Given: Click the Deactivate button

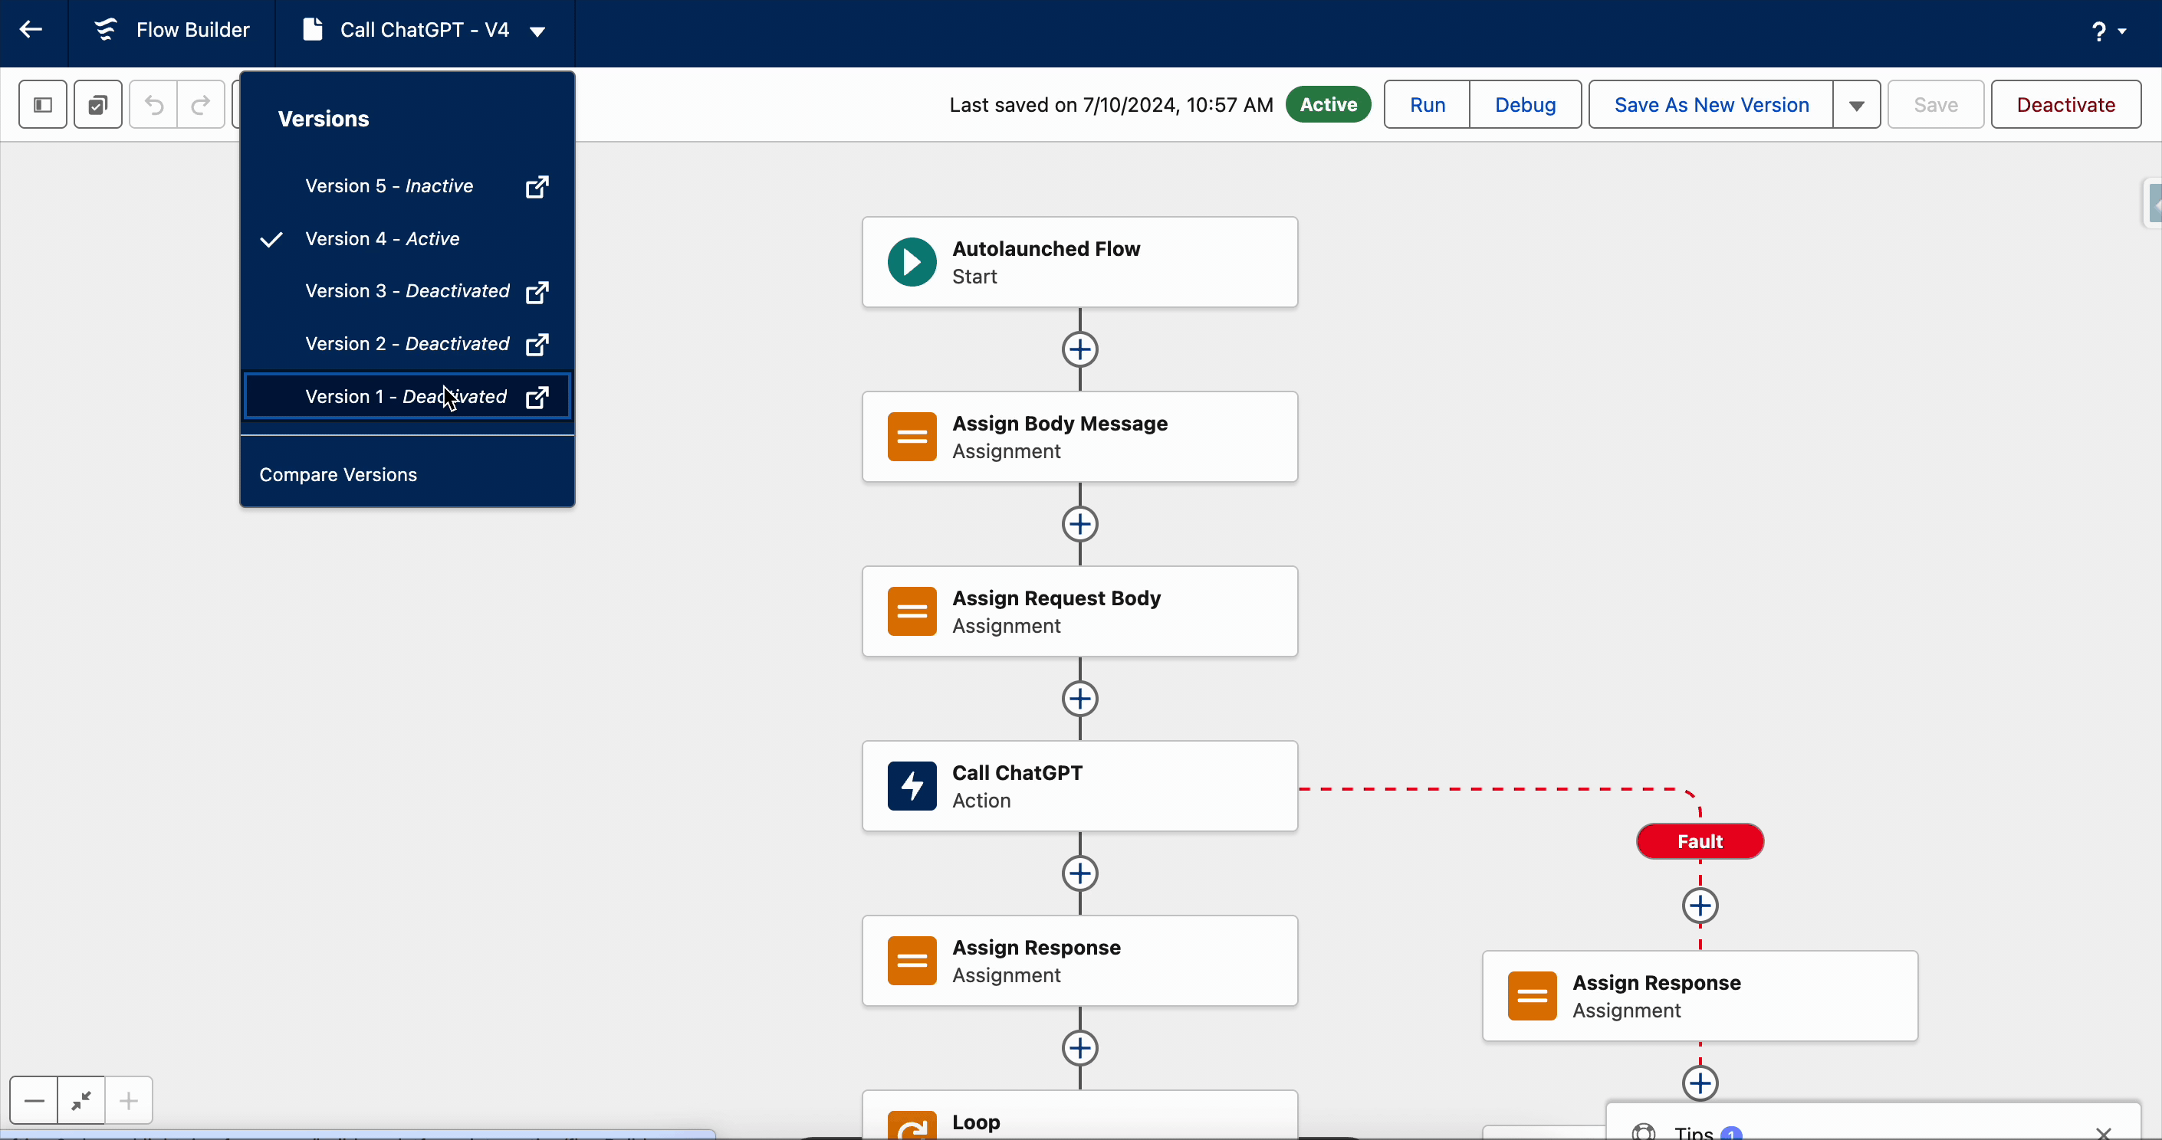Looking at the screenshot, I should pyautogui.click(x=2065, y=105).
